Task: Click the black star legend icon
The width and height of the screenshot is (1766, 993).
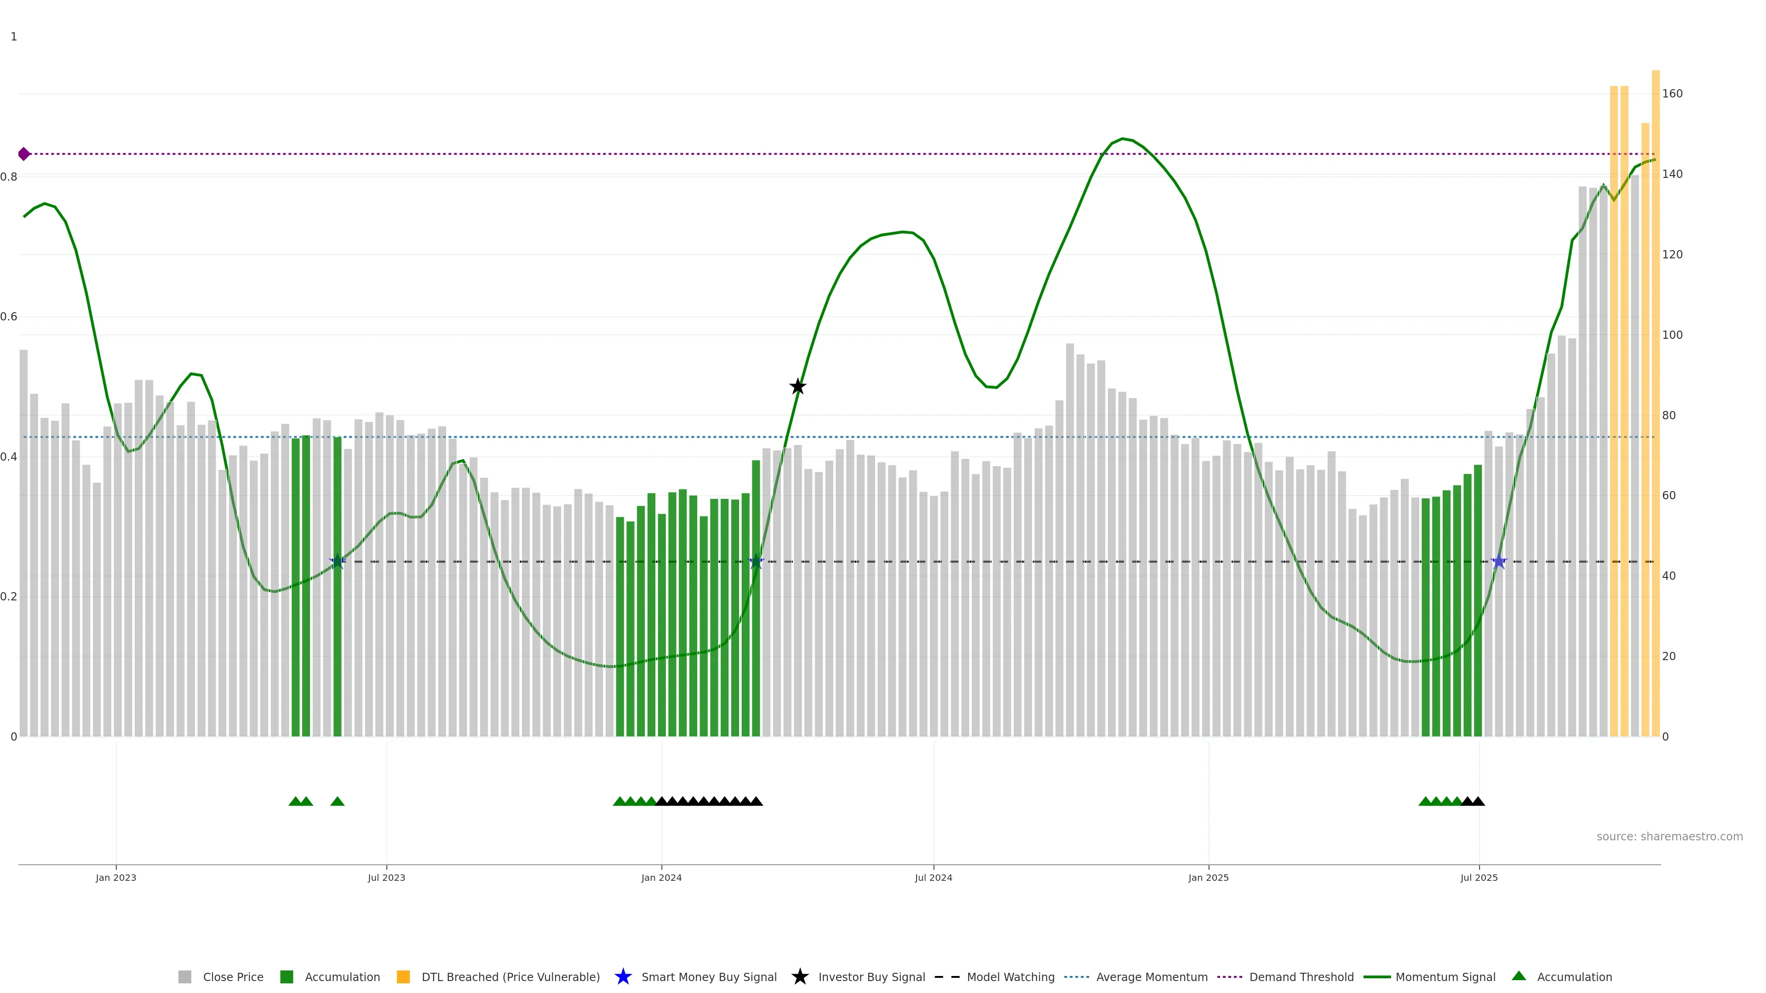Action: [x=799, y=976]
